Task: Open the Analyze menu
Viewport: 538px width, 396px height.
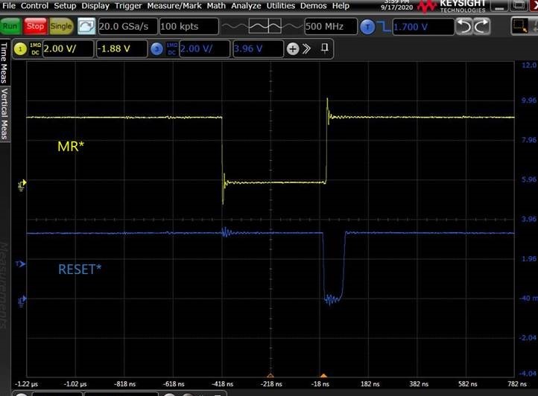Action: point(246,6)
